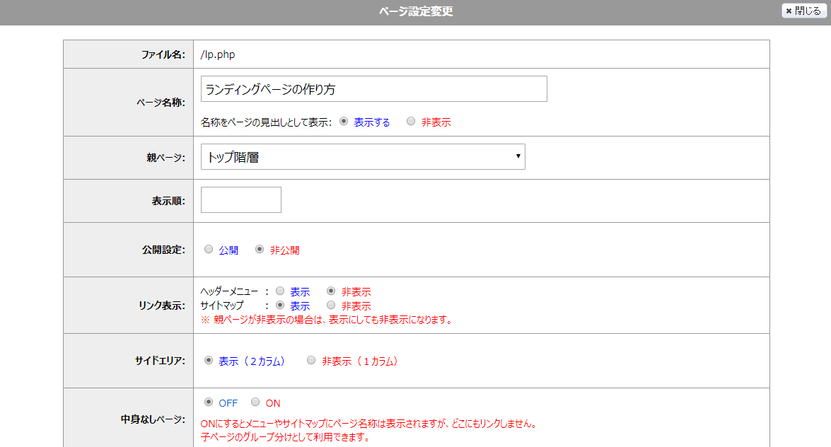
Task: Set 中身なしページ to OFF
Action: [209, 402]
